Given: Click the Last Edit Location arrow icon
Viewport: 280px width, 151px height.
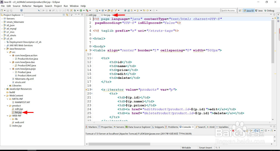Looking at the screenshot, I should [x=144, y=10].
